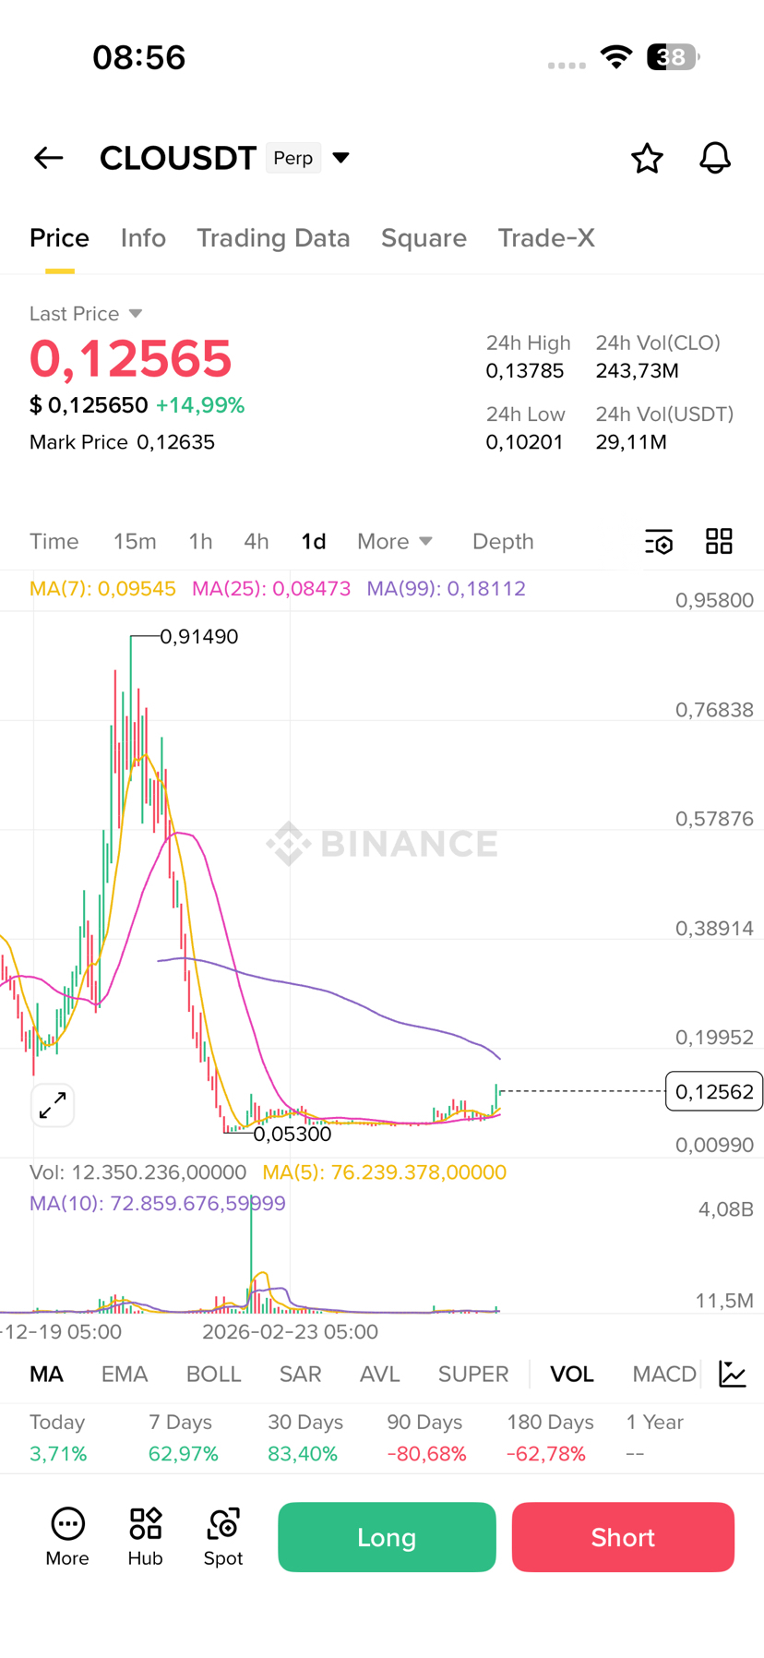
Task: Open chart layout grid icon
Action: tap(719, 541)
